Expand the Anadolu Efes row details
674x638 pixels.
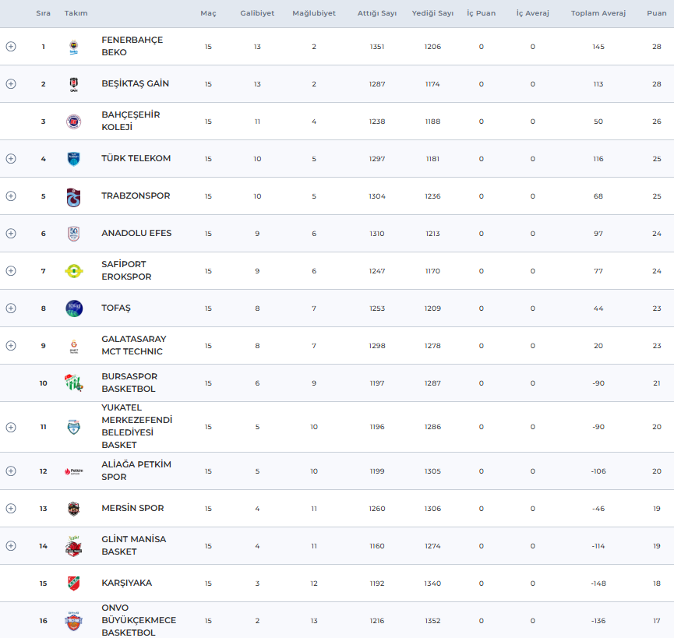(11, 234)
